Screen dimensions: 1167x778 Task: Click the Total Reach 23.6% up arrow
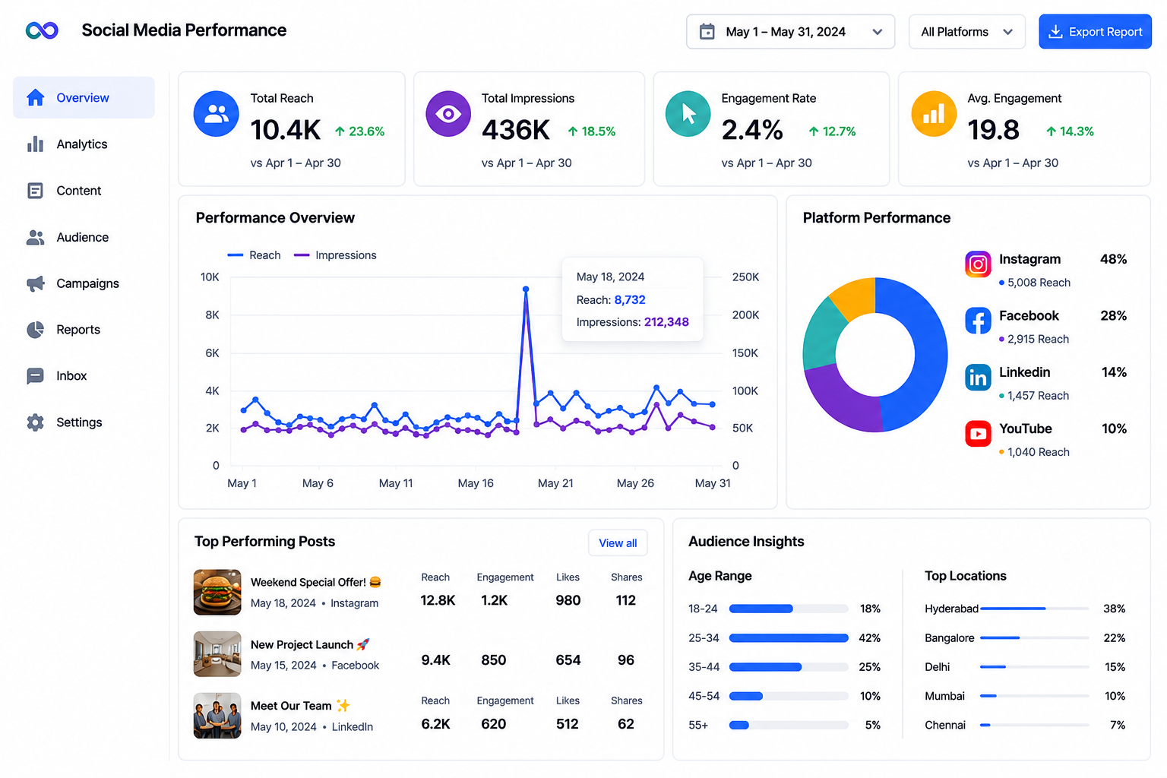tap(340, 131)
